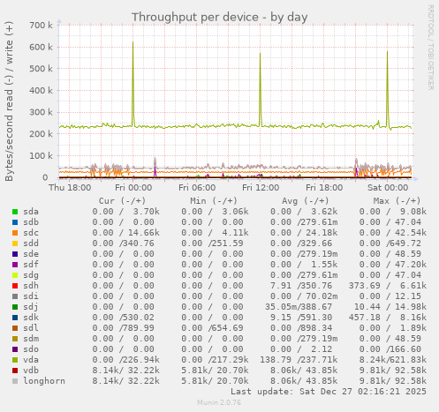Click sdh max value '373.69 / 6.61k'
Screen dimensions: 439x412
[388, 286]
